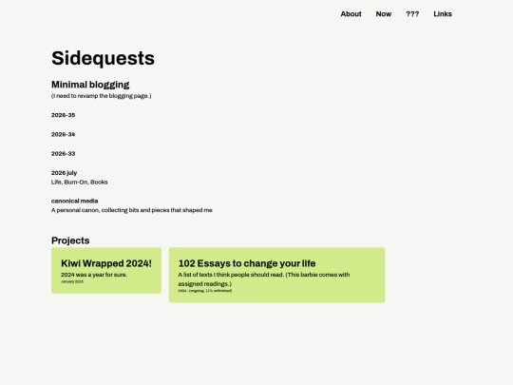The width and height of the screenshot is (513, 385).
Task: Open the About page in navigation
Action: coord(351,14)
